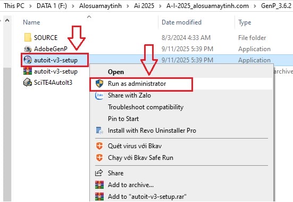Click the highlighted autoit-v3-setup application icon
This screenshot has width=293, height=202.
[28, 60]
